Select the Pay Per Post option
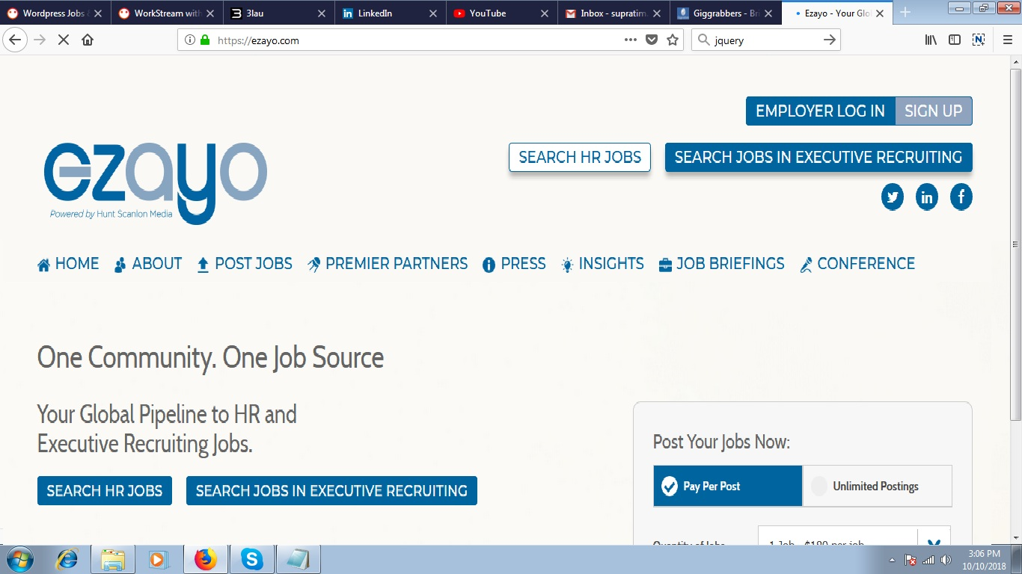 click(728, 487)
